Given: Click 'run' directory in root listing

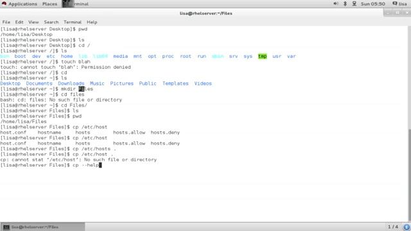Looking at the screenshot, I should (202, 56).
